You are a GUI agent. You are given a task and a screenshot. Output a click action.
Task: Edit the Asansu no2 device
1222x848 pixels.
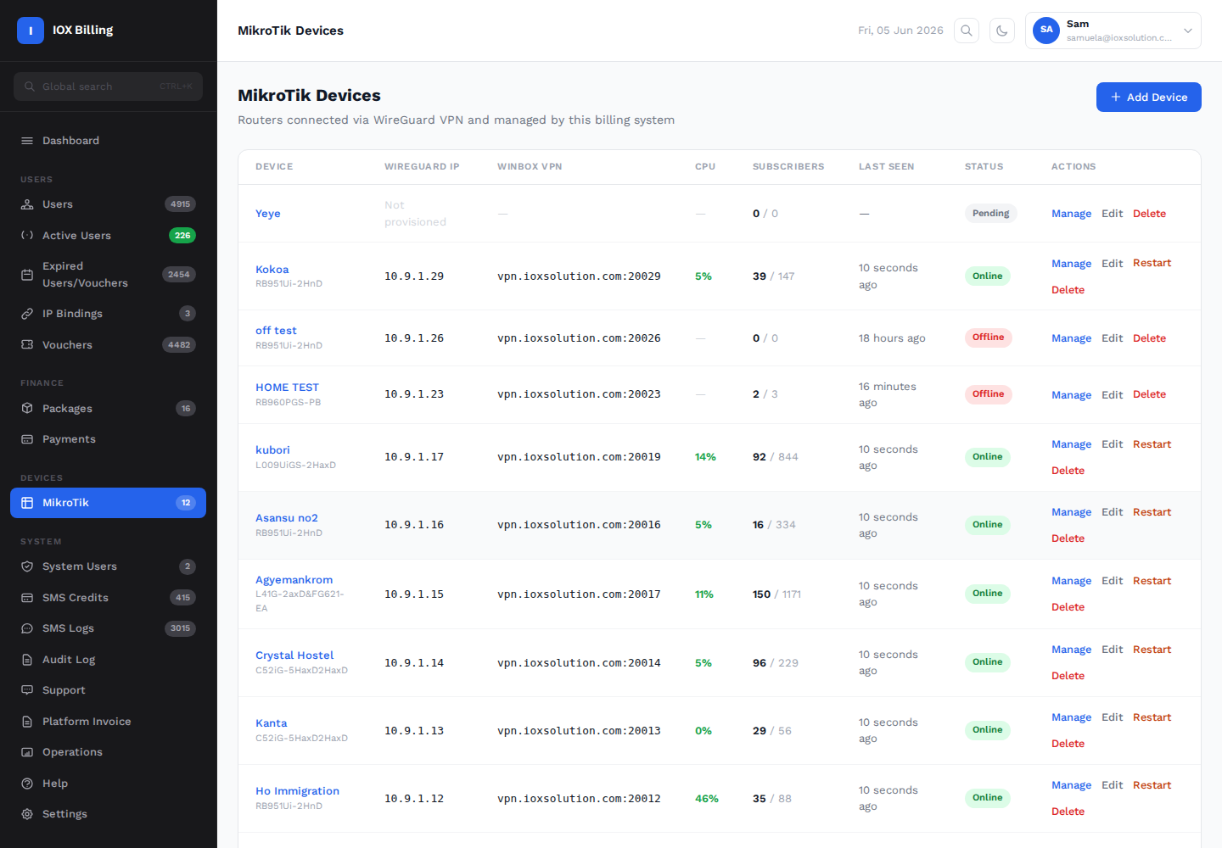click(1112, 512)
